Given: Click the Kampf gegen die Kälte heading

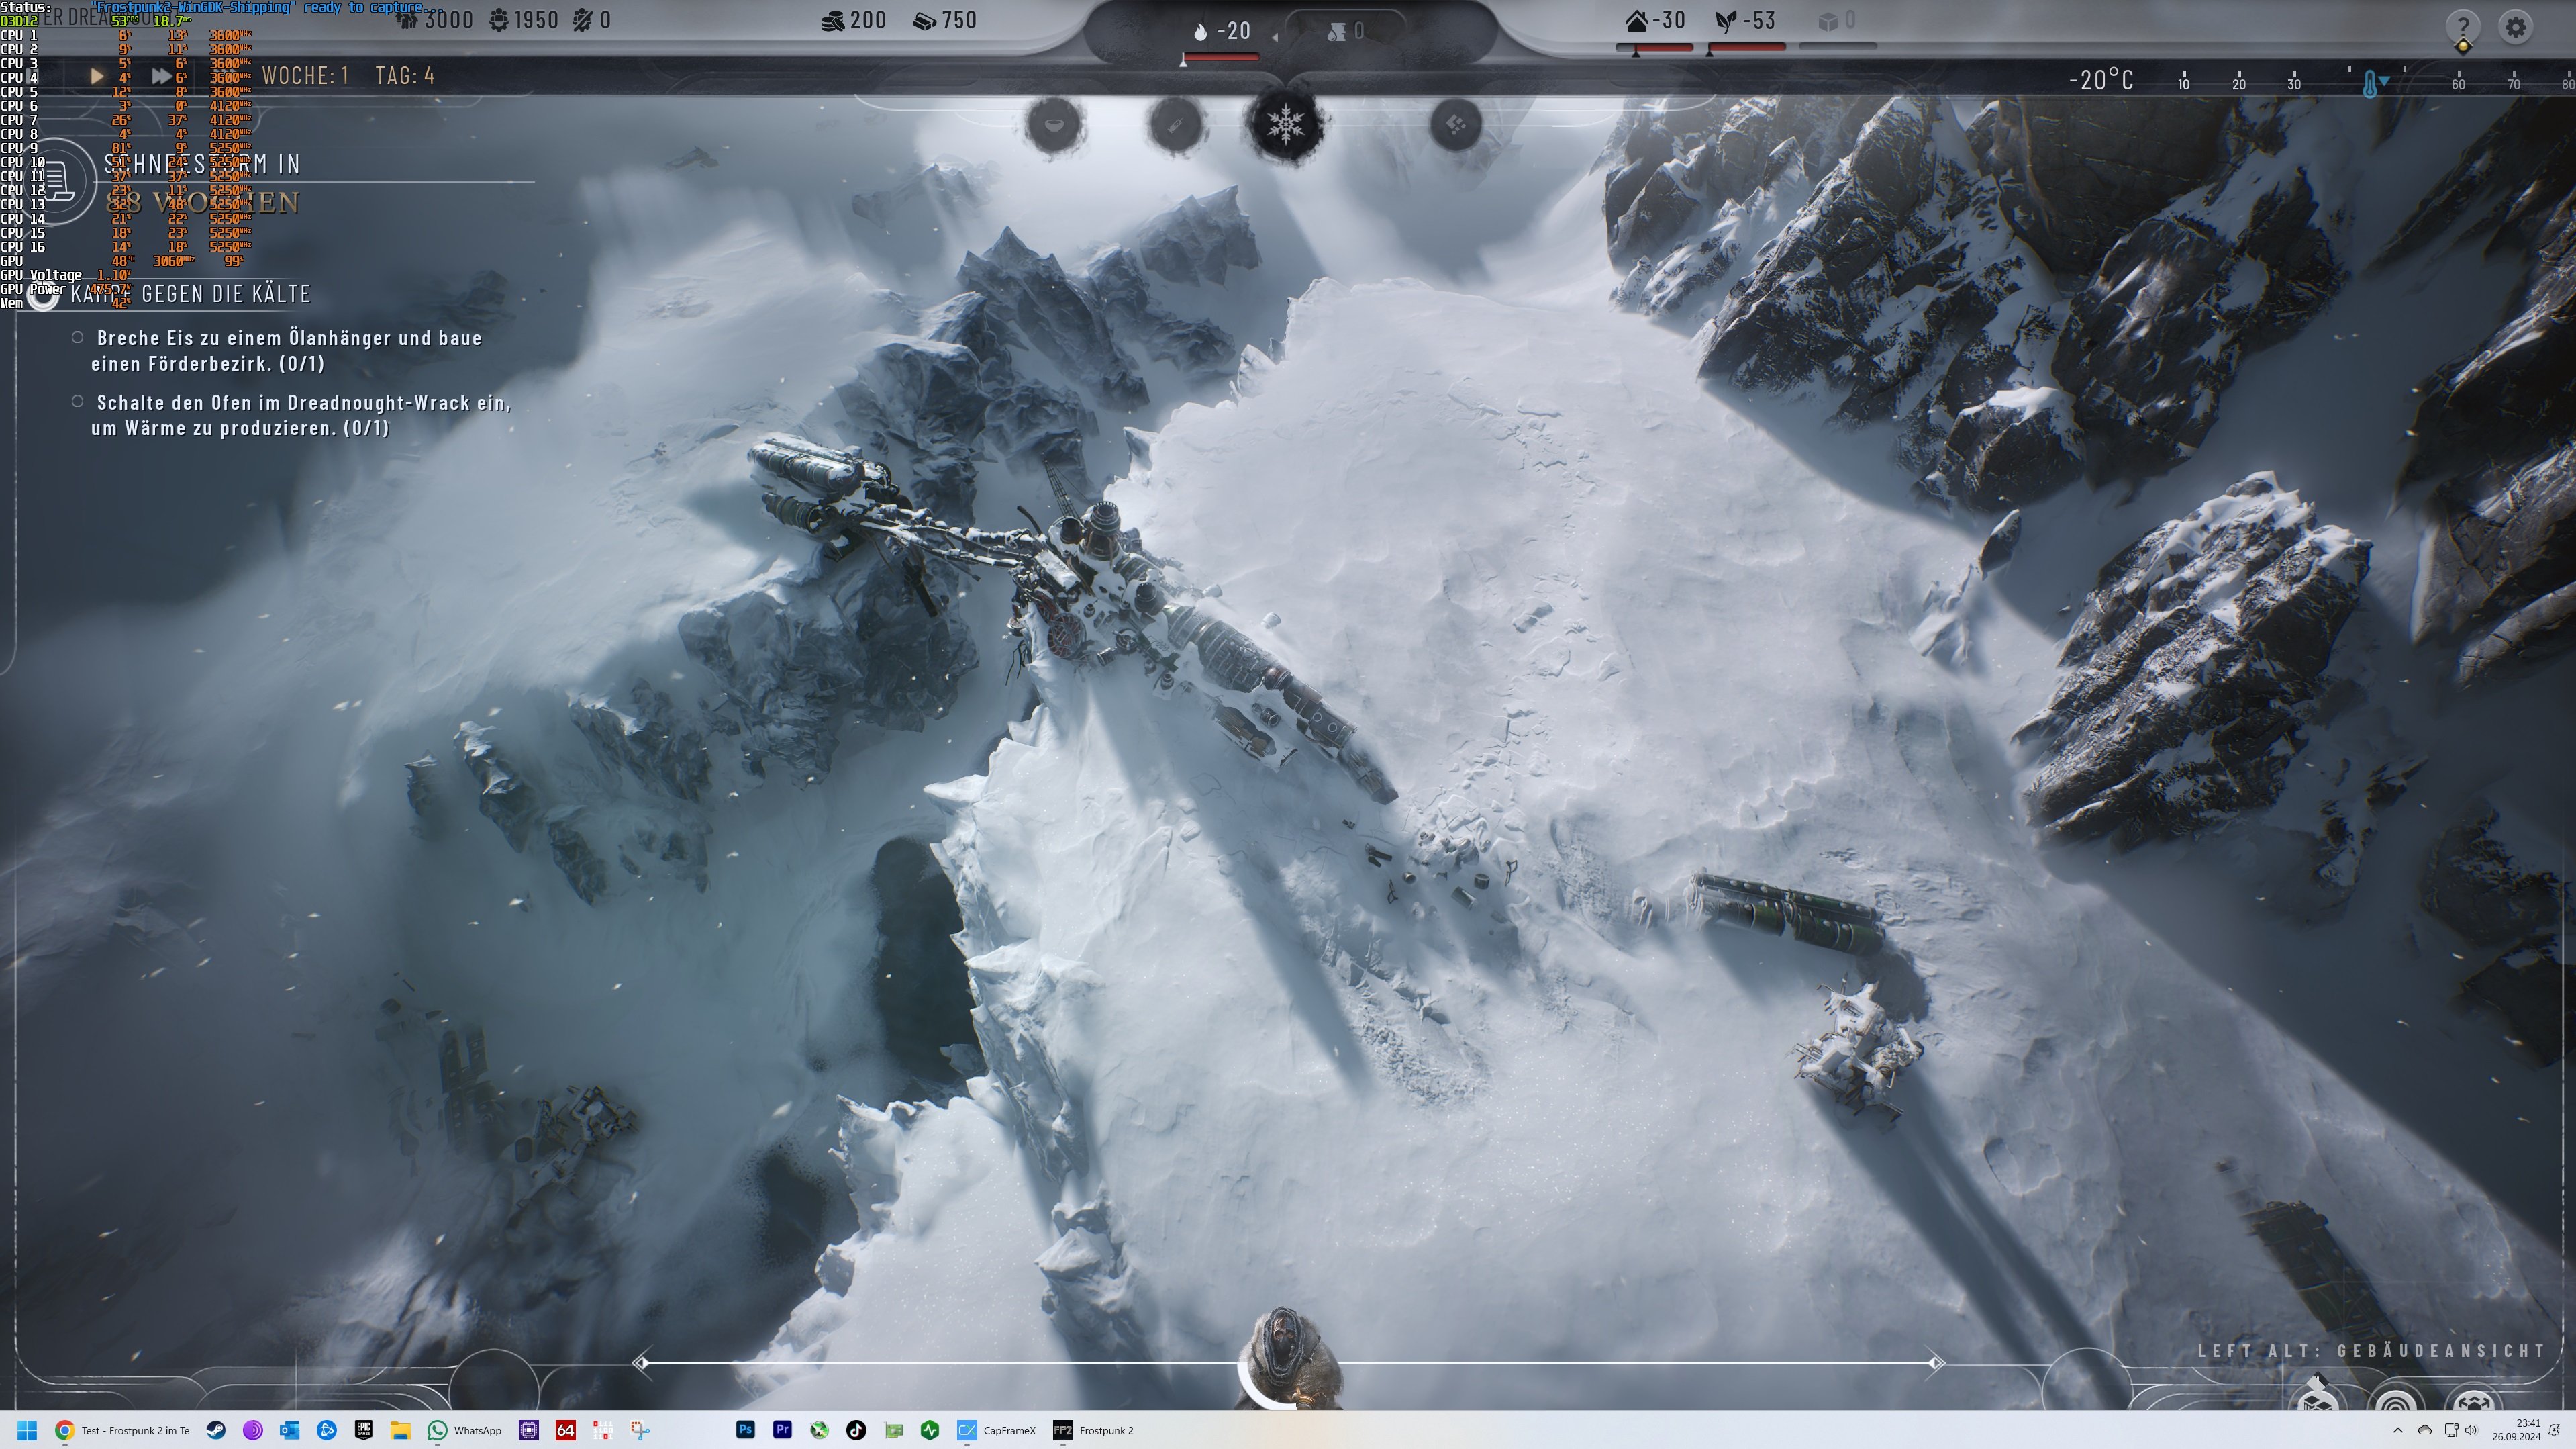Looking at the screenshot, I should pyautogui.click(x=190, y=294).
